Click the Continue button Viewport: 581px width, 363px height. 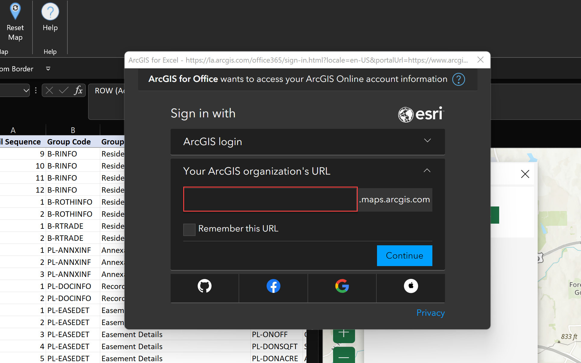(404, 256)
